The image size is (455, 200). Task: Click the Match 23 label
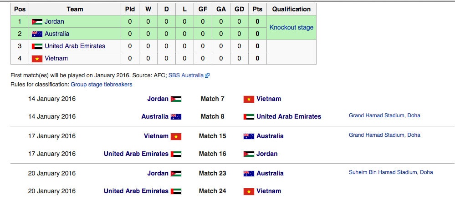pos(212,173)
